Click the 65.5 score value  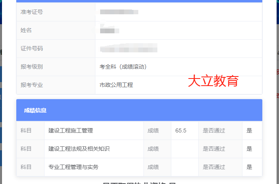[181, 130]
